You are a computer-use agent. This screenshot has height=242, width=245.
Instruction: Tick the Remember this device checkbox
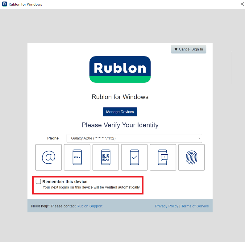(x=38, y=181)
